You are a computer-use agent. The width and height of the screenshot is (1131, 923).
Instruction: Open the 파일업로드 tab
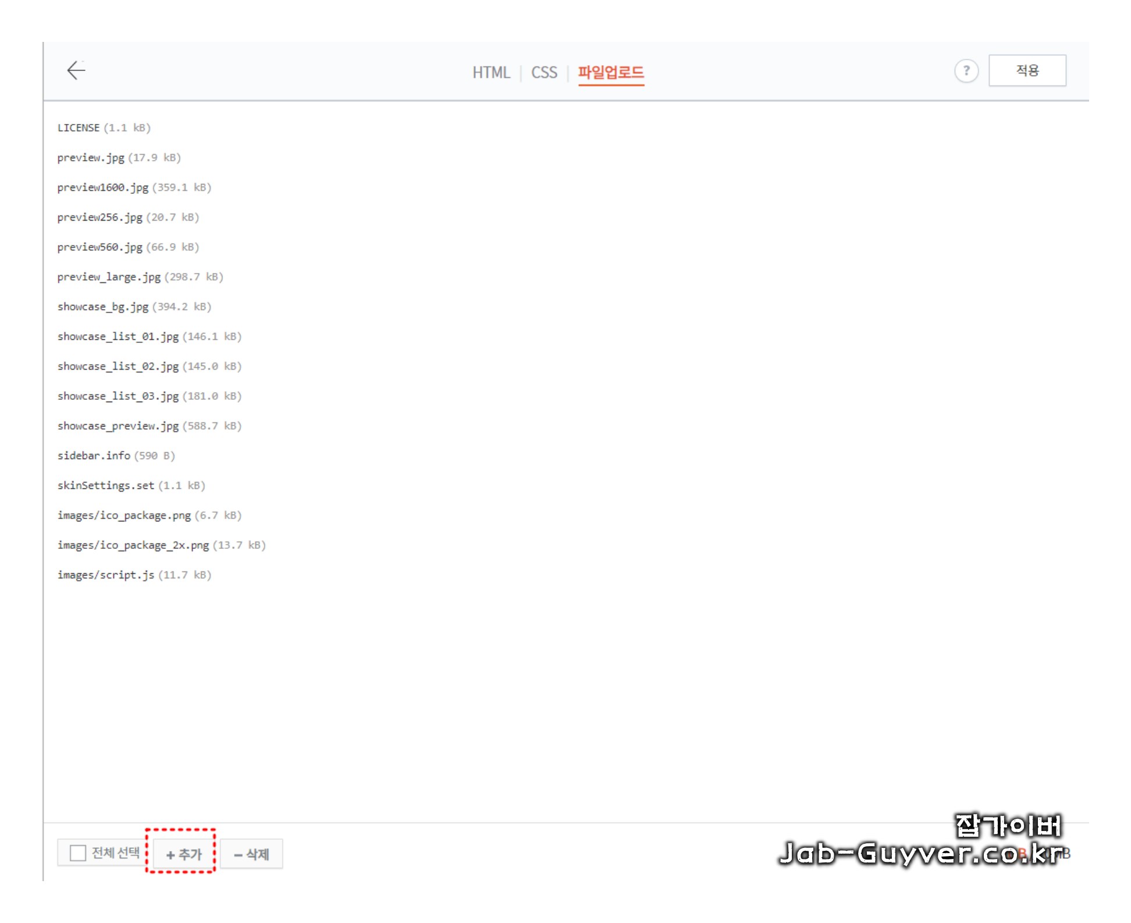[610, 73]
